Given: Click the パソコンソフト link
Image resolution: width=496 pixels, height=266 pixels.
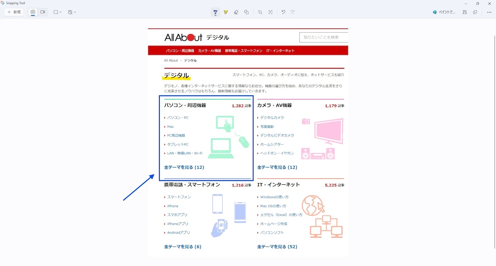Looking at the screenshot, I should pyautogui.click(x=272, y=233).
